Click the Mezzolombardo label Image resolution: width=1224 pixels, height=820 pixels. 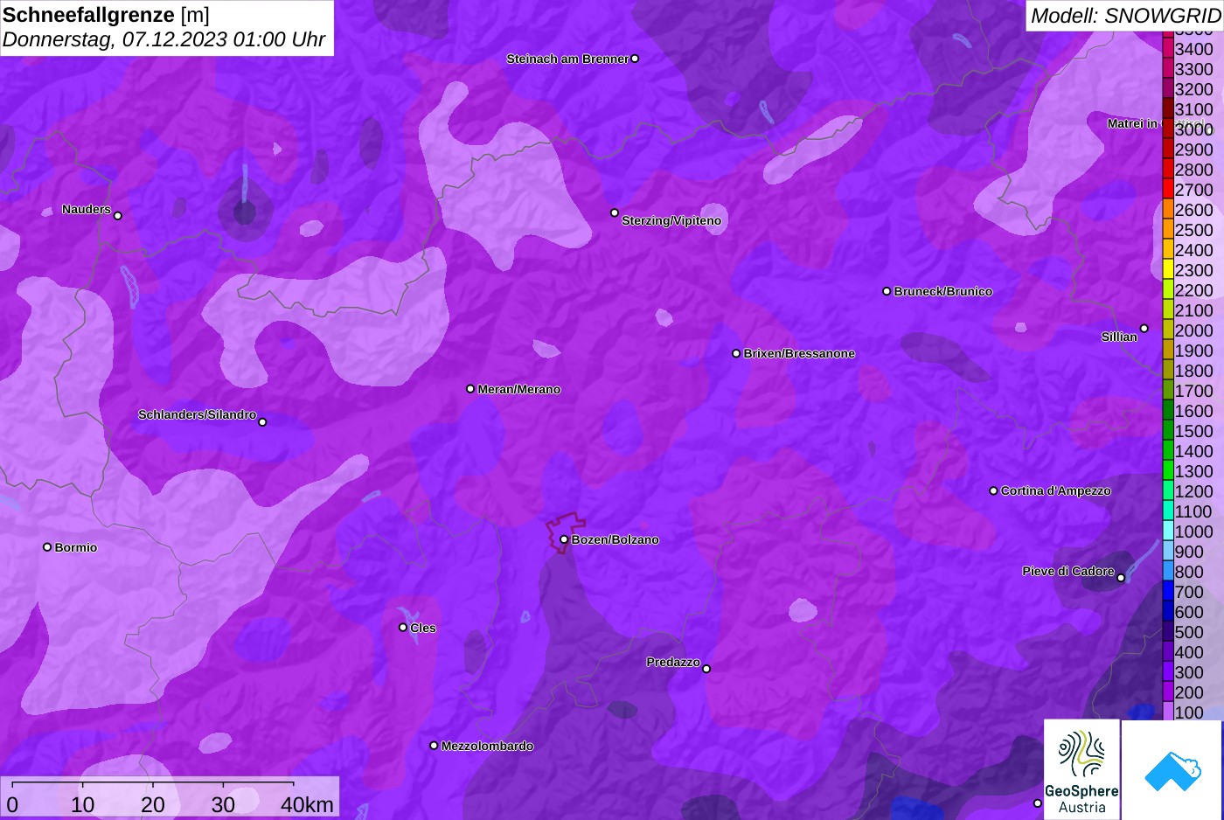487,746
